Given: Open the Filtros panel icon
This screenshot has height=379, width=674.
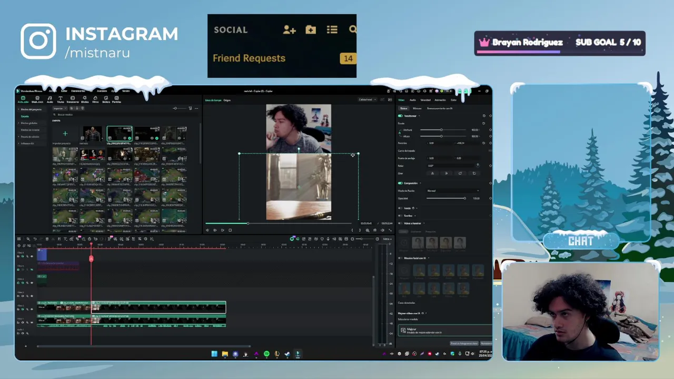Looking at the screenshot, I should tap(95, 99).
